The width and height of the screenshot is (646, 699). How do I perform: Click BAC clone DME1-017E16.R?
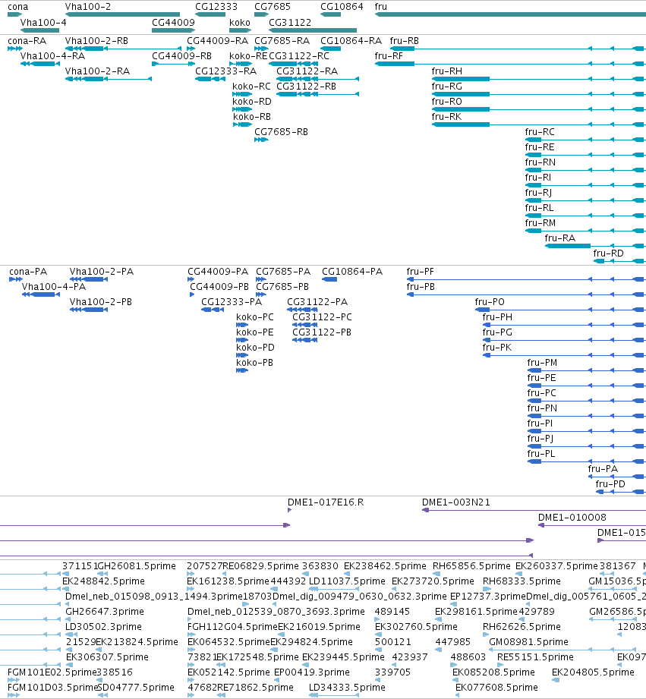click(326, 502)
